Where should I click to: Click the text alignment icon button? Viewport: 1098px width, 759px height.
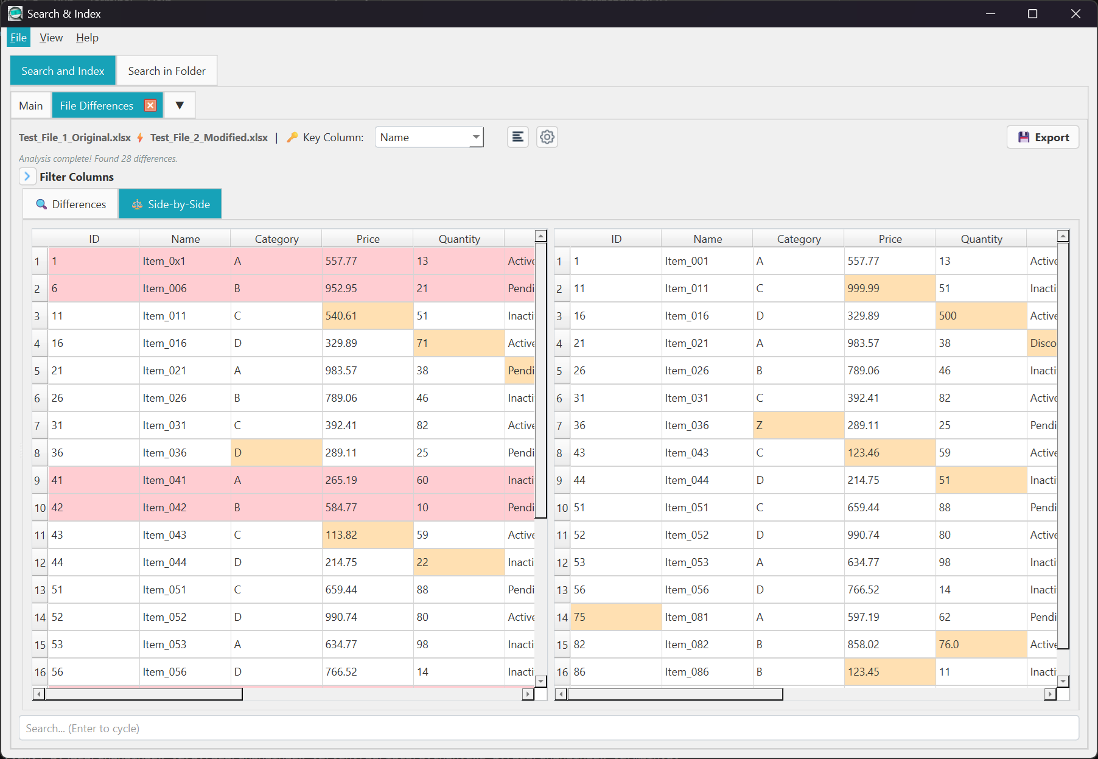[x=517, y=137]
